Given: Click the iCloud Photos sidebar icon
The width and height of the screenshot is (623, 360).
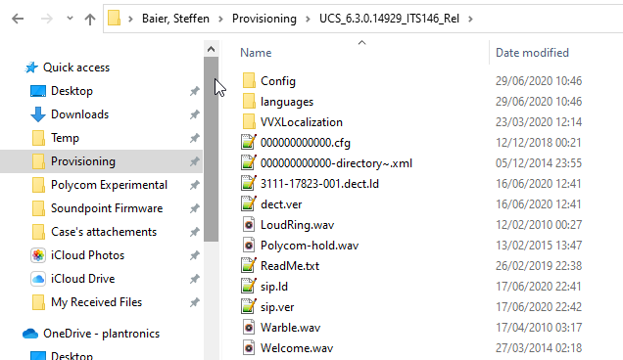Looking at the screenshot, I should [x=38, y=255].
